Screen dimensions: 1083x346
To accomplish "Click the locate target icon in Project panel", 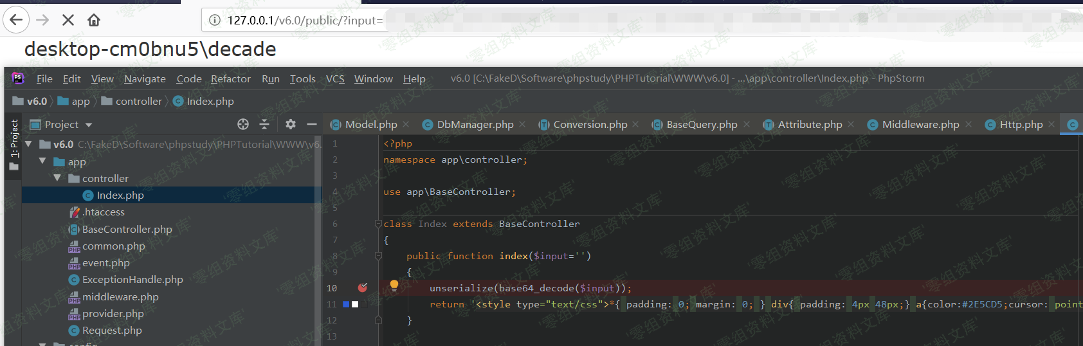I will pyautogui.click(x=242, y=124).
